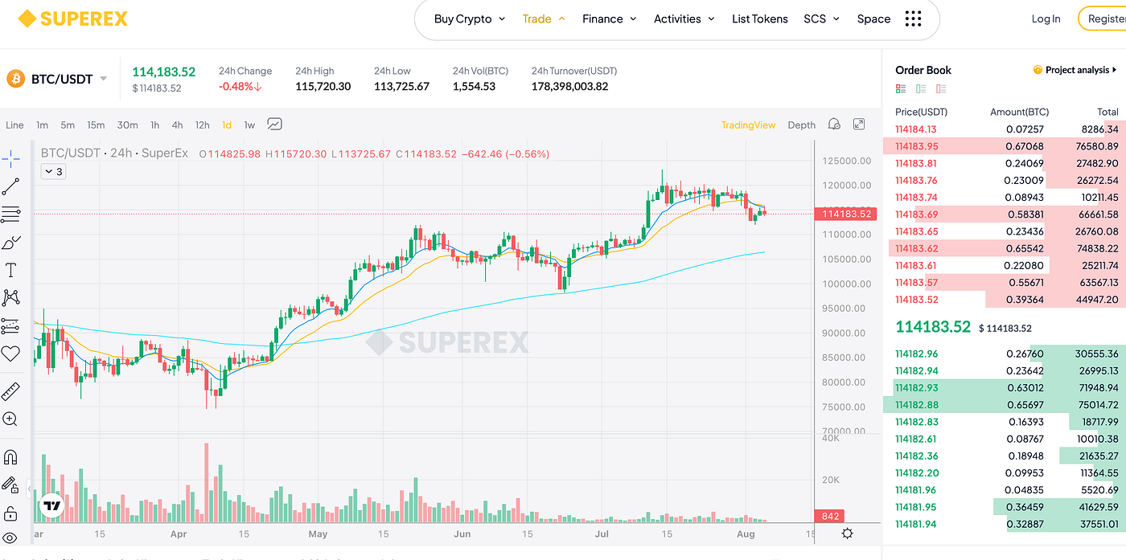Select the zoom in tool

tap(10, 419)
